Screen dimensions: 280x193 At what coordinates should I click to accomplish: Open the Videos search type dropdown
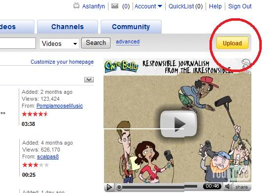point(59,43)
